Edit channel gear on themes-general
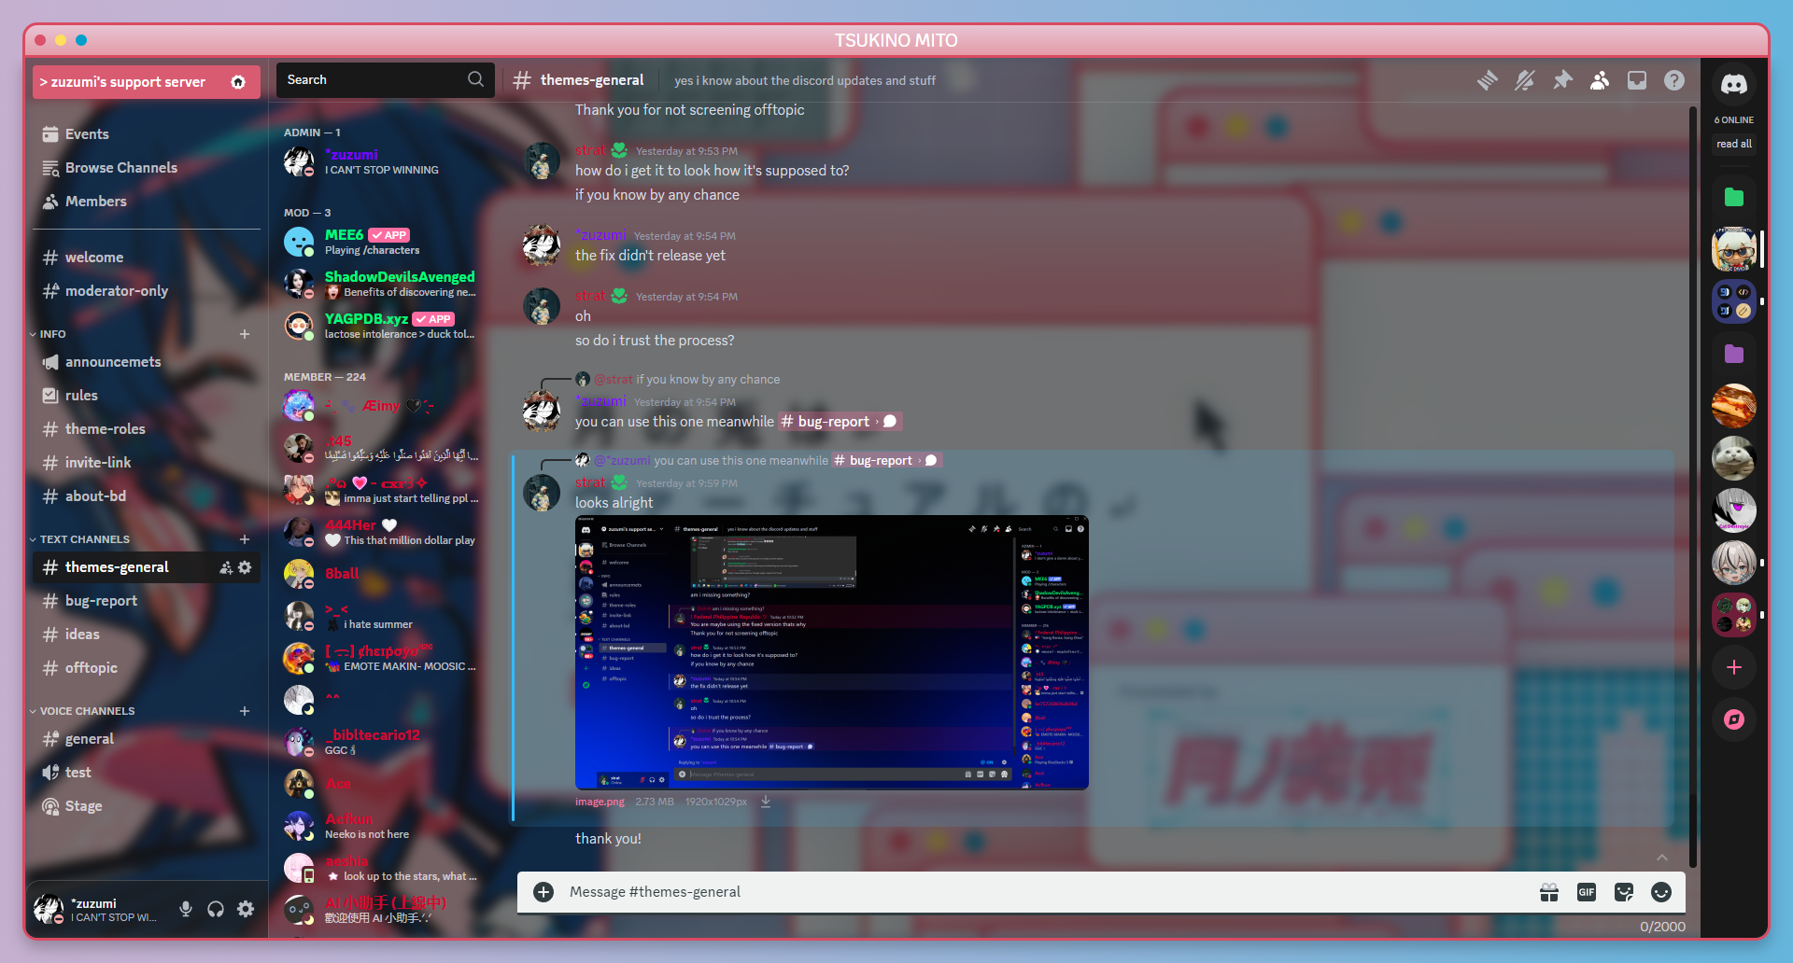 pos(245,567)
